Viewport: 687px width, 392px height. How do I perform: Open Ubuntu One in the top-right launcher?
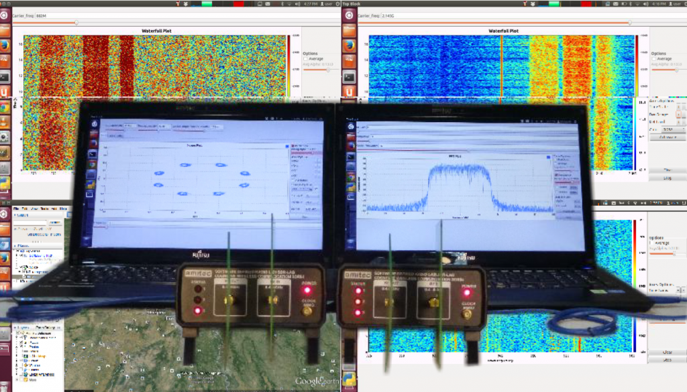click(349, 92)
